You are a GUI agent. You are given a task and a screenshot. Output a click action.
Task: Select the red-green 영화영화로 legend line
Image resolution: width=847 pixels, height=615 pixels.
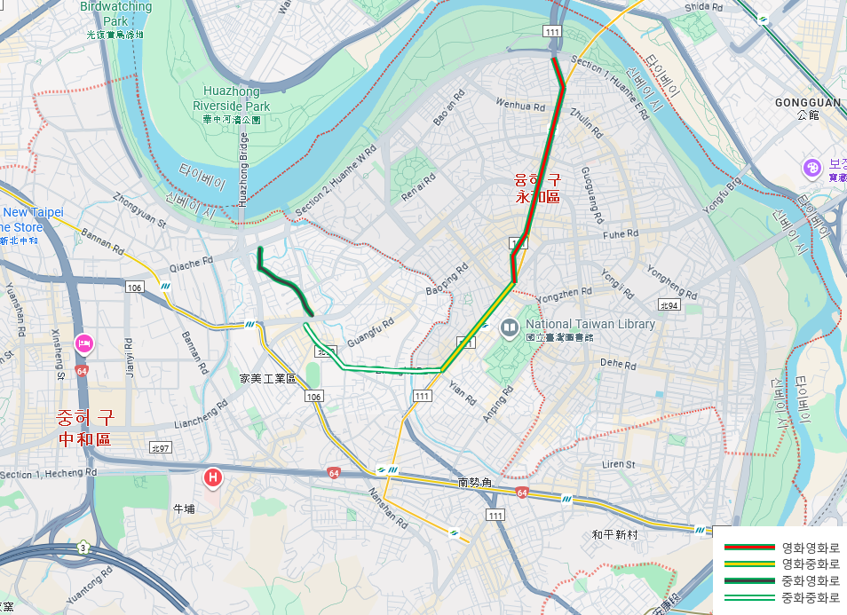coord(749,548)
